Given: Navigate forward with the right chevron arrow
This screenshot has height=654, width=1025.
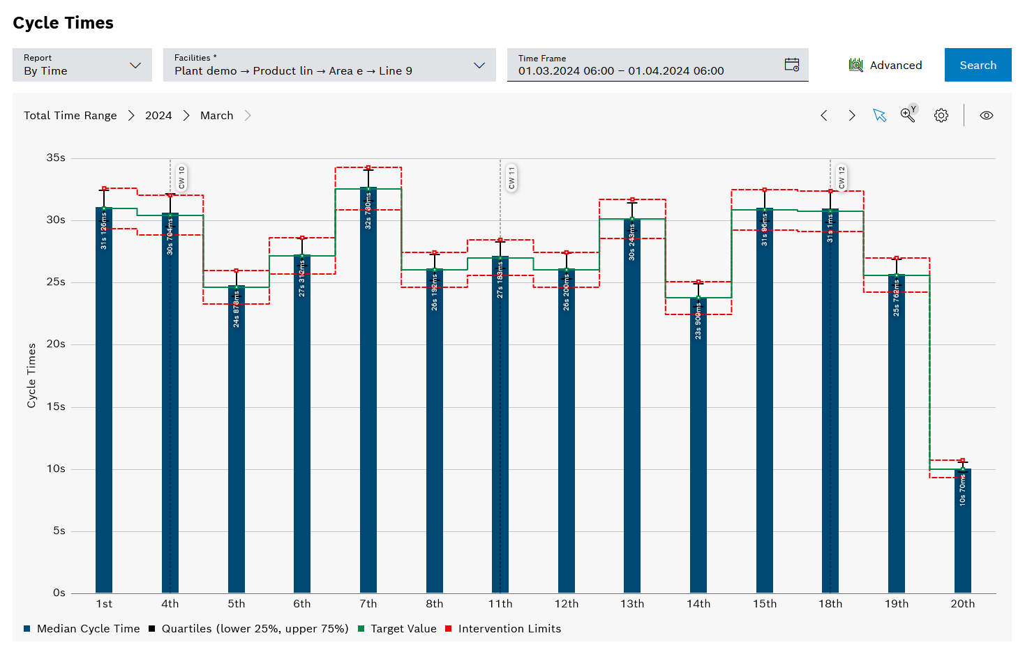Looking at the screenshot, I should point(852,115).
